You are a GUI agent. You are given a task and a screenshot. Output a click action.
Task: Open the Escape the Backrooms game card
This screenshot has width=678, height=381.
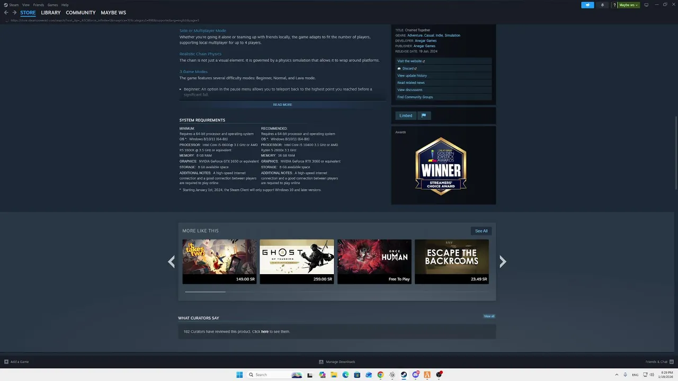coord(452,261)
